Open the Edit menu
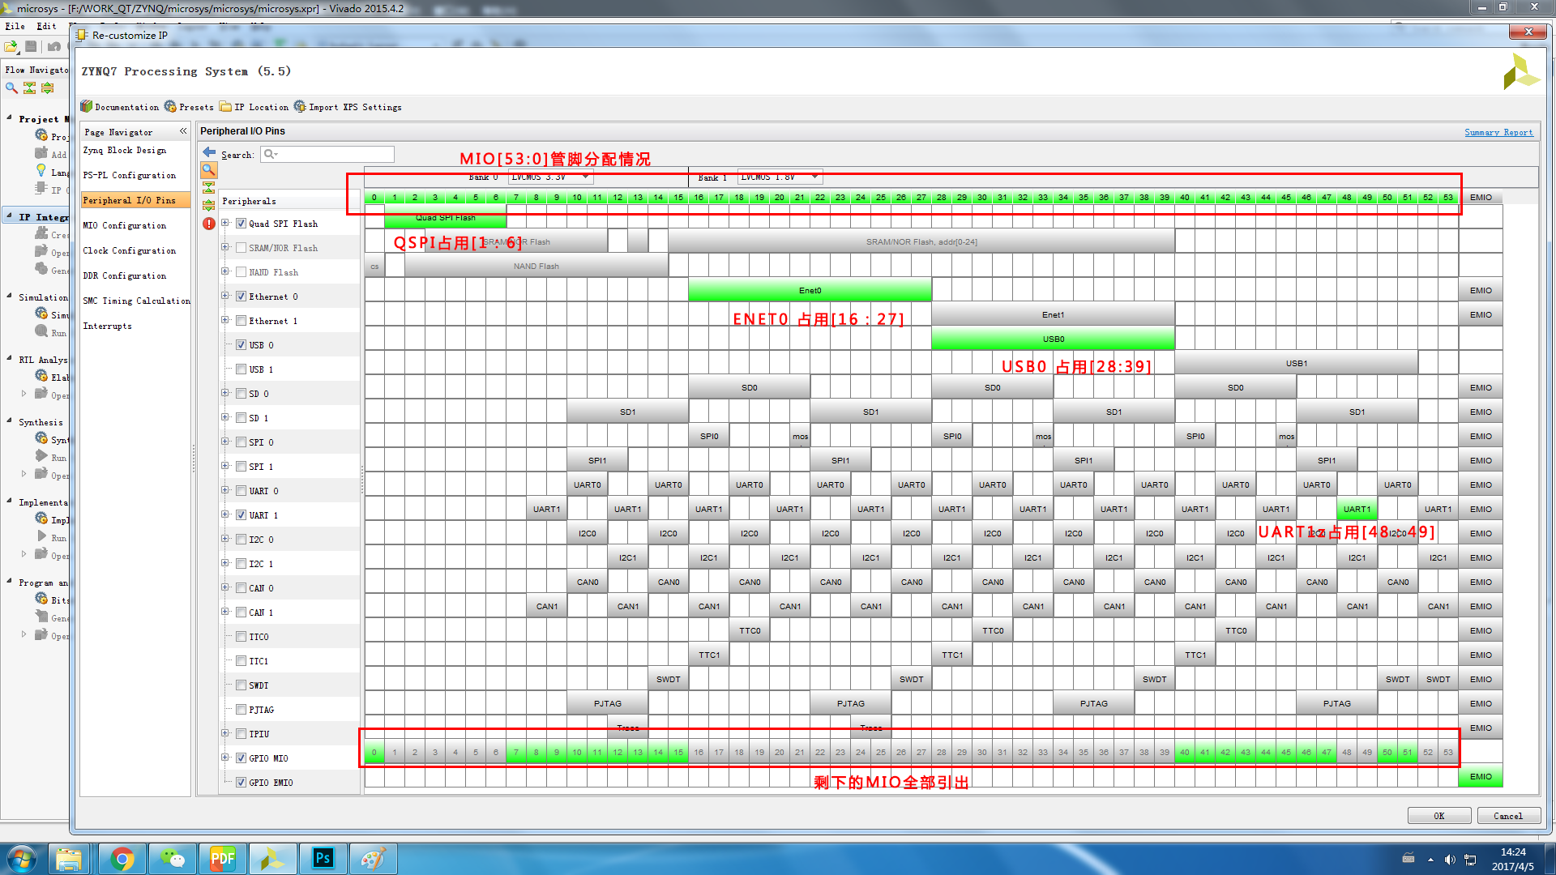The image size is (1556, 875). pos(46,26)
